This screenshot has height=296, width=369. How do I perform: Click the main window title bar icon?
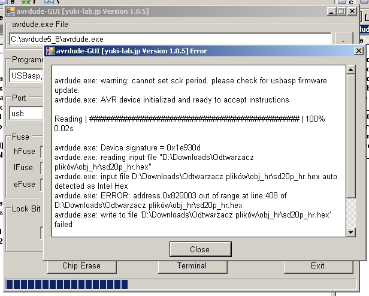(11, 11)
